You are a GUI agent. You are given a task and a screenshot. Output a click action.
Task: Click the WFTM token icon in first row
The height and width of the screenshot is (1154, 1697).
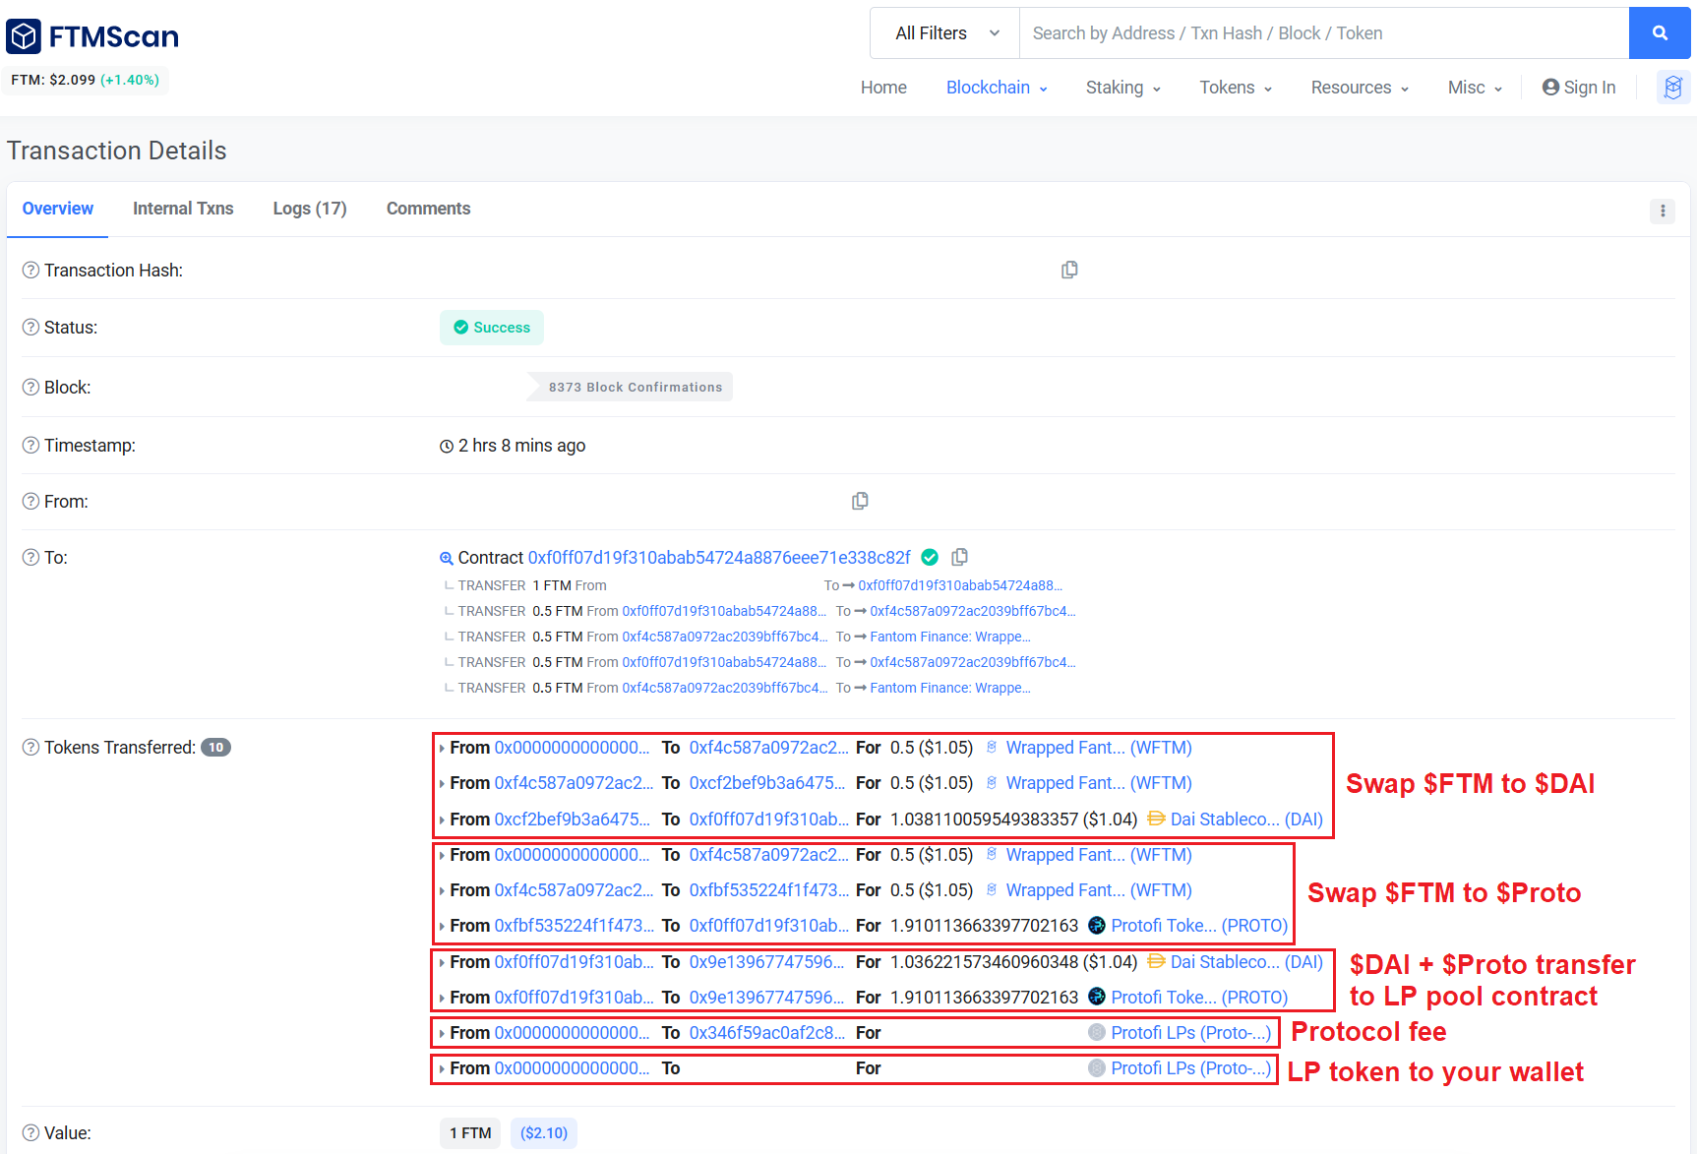[x=992, y=748]
